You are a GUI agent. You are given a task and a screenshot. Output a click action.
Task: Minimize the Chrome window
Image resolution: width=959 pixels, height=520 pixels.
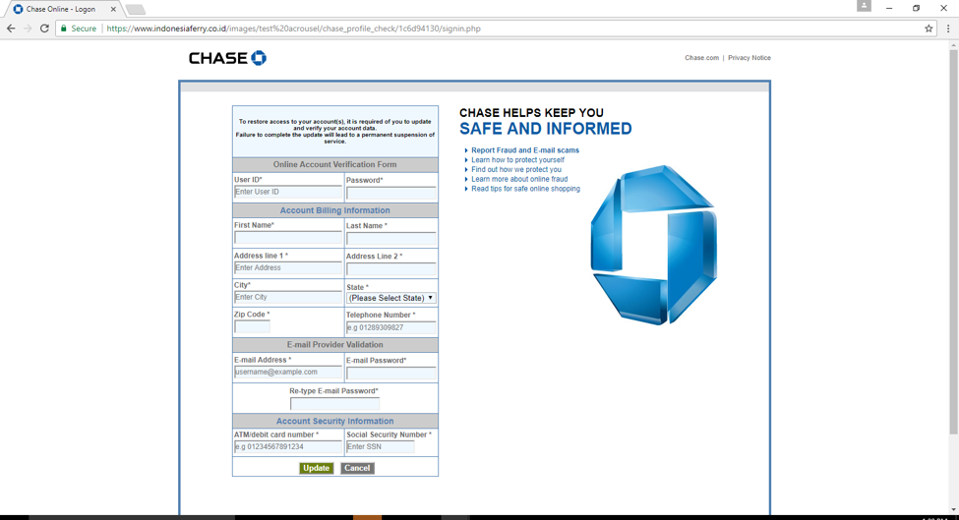click(889, 8)
